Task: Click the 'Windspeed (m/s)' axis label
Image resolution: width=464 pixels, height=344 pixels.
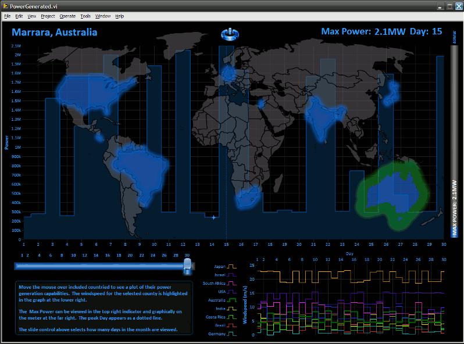Action: tap(245, 304)
